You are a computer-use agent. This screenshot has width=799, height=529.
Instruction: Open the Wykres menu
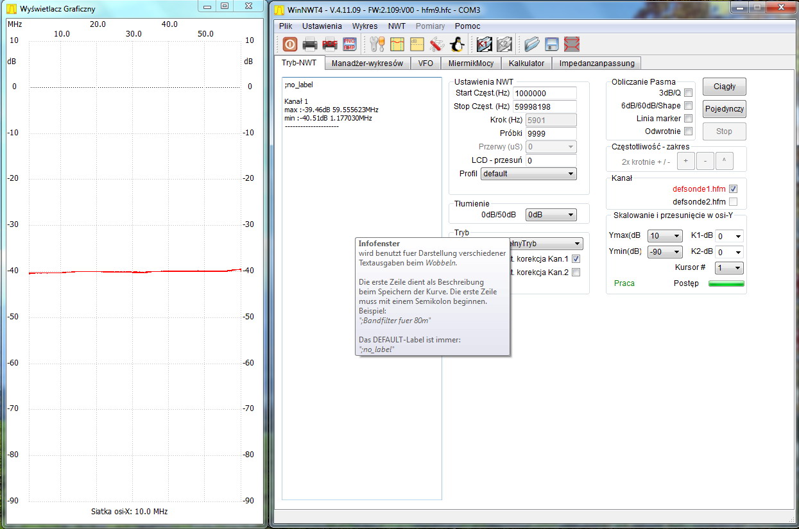[x=365, y=26]
